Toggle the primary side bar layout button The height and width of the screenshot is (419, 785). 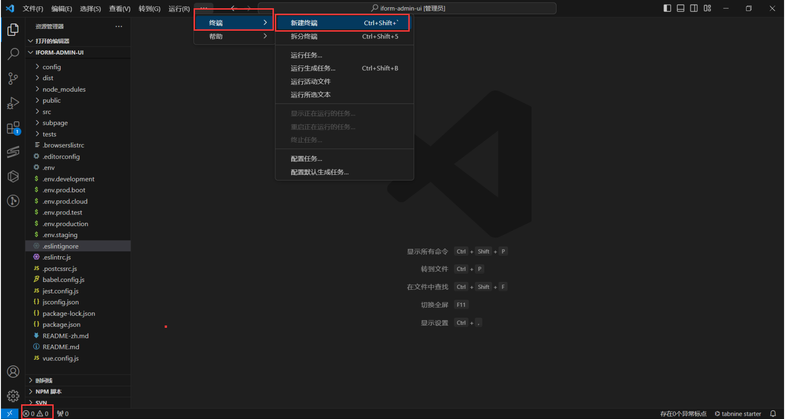click(668, 8)
